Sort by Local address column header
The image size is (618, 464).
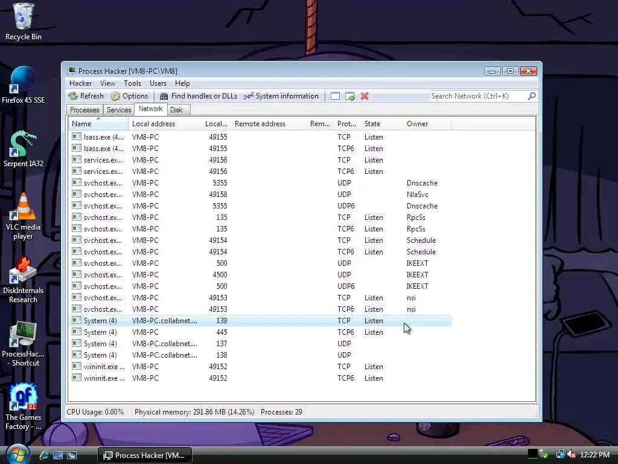pyautogui.click(x=165, y=123)
